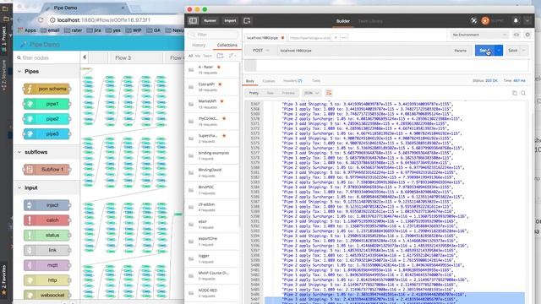Switch response view to Raw
The width and height of the screenshot is (541, 304).
click(270, 93)
